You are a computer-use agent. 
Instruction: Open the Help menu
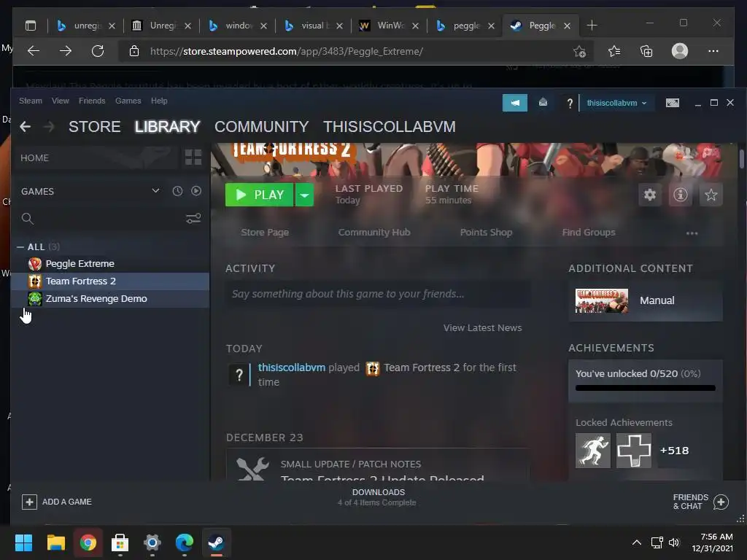(x=159, y=101)
